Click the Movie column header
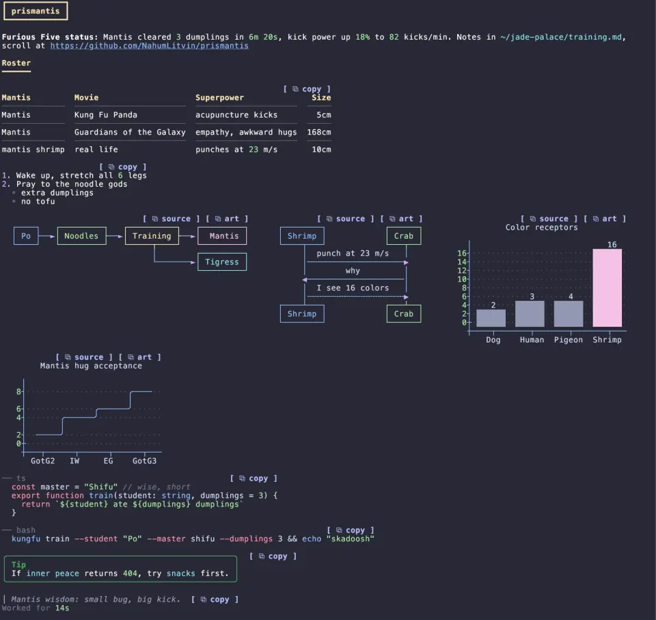This screenshot has height=620, width=656. 87,98
